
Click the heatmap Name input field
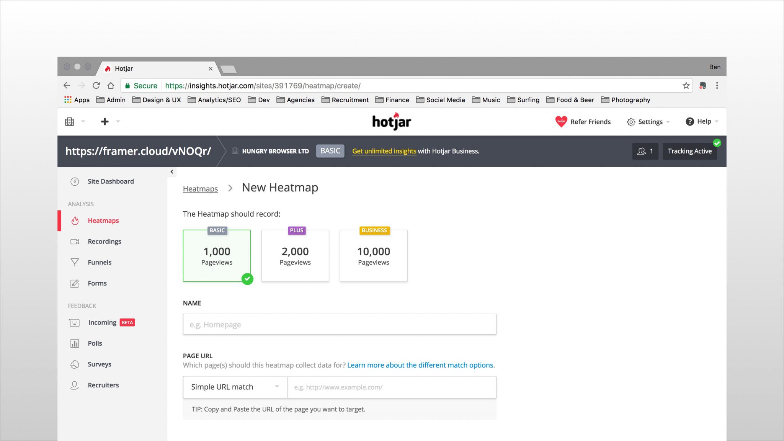[339, 325]
